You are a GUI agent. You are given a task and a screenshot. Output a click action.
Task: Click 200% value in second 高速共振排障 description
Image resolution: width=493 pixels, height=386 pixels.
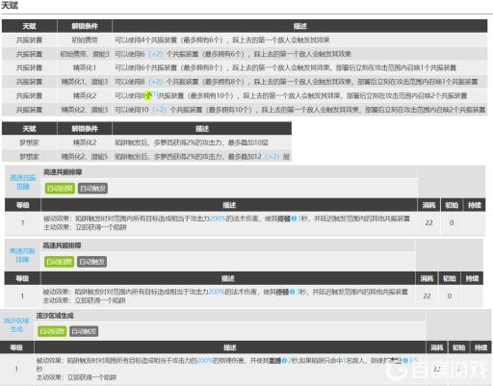pyautogui.click(x=217, y=292)
